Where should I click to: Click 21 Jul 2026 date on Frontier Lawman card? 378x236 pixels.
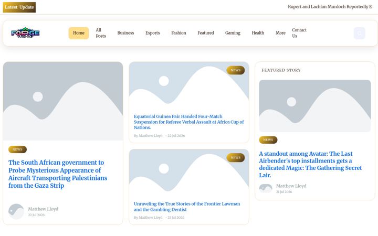click(x=176, y=218)
